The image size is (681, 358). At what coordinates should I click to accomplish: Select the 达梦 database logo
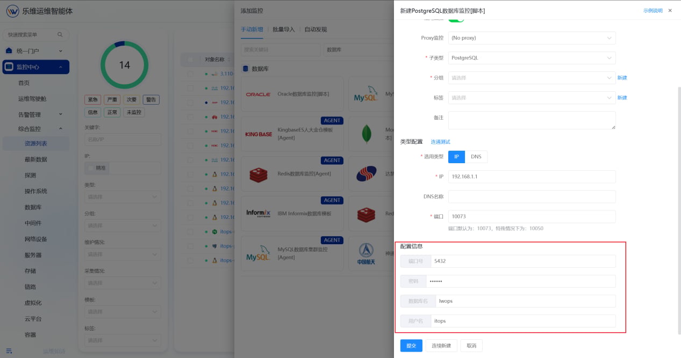point(367,174)
